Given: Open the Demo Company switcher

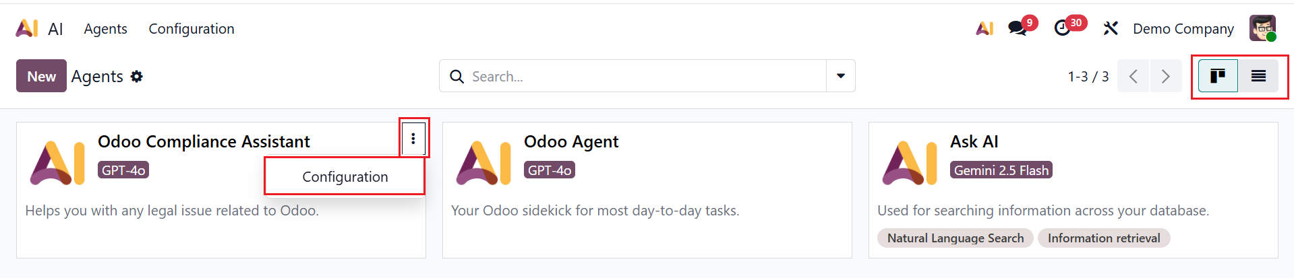Looking at the screenshot, I should pyautogui.click(x=1183, y=29).
